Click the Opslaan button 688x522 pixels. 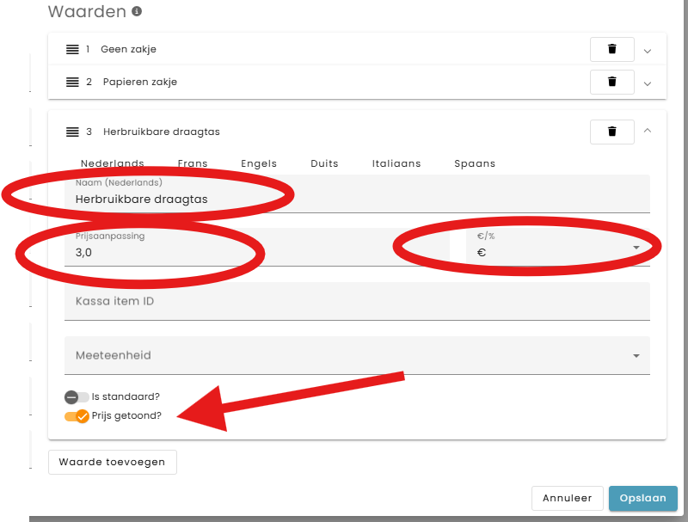[x=642, y=498]
